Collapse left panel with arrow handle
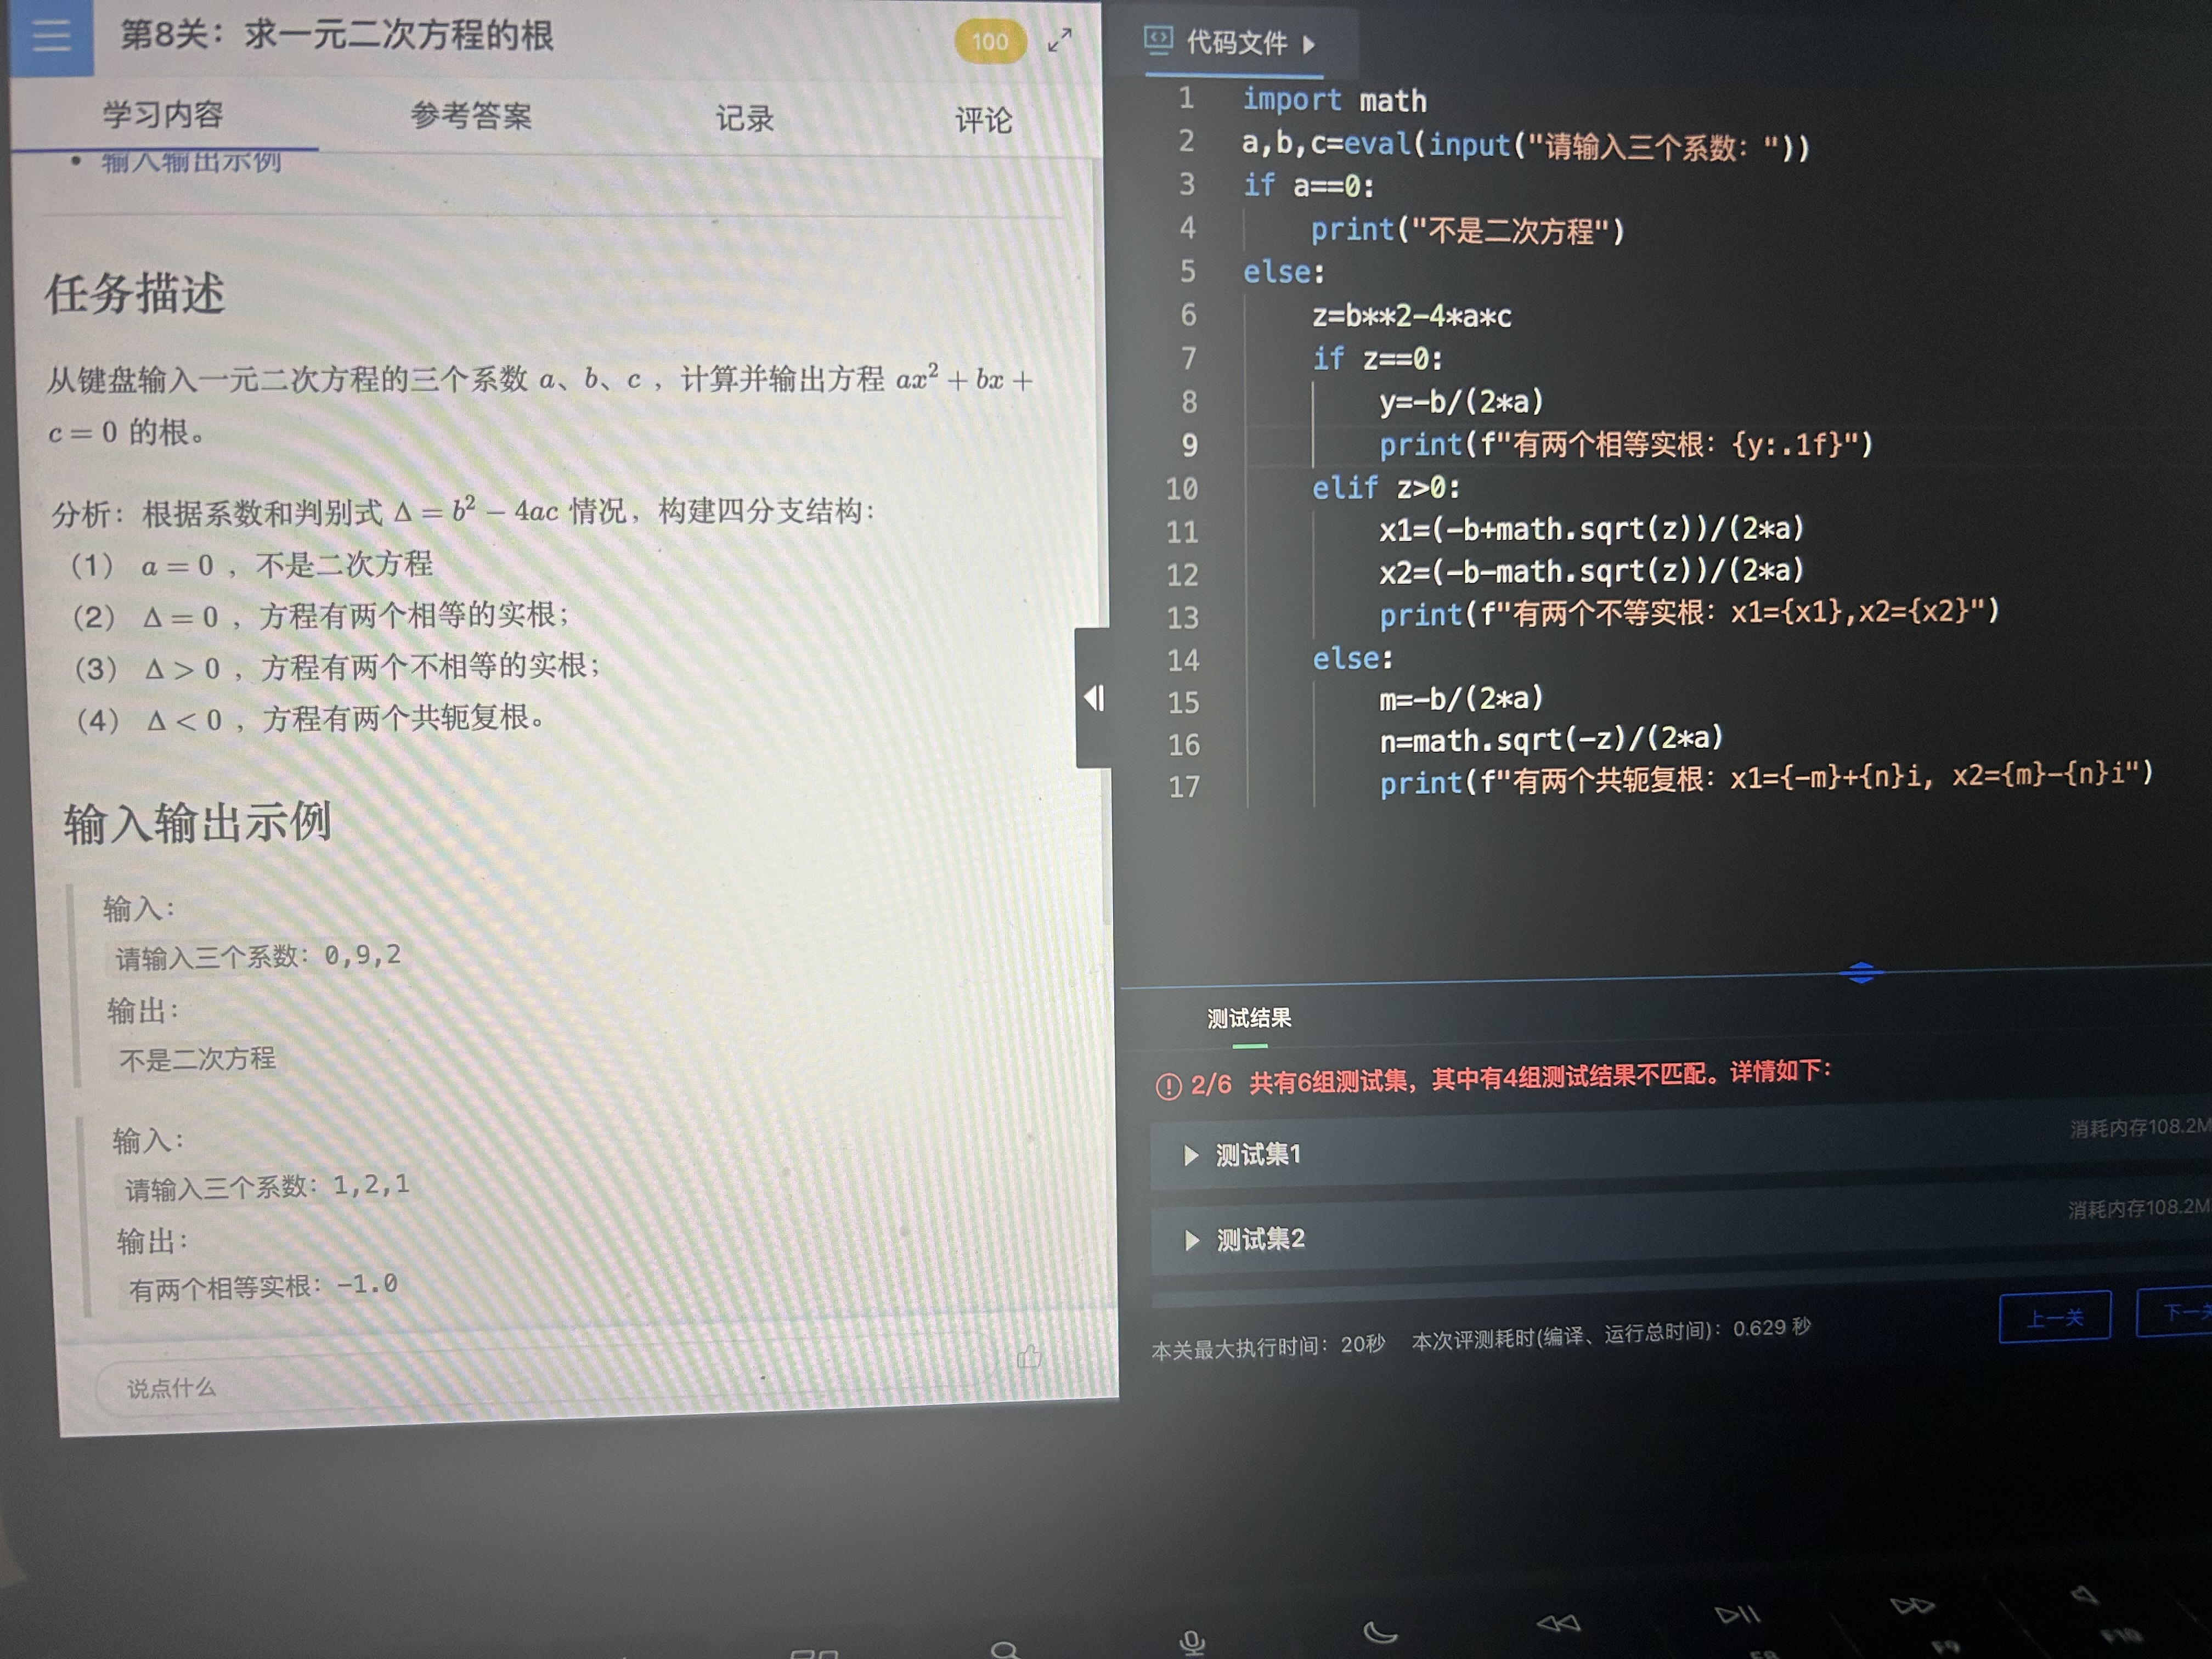This screenshot has width=2212, height=1659. click(x=1094, y=698)
